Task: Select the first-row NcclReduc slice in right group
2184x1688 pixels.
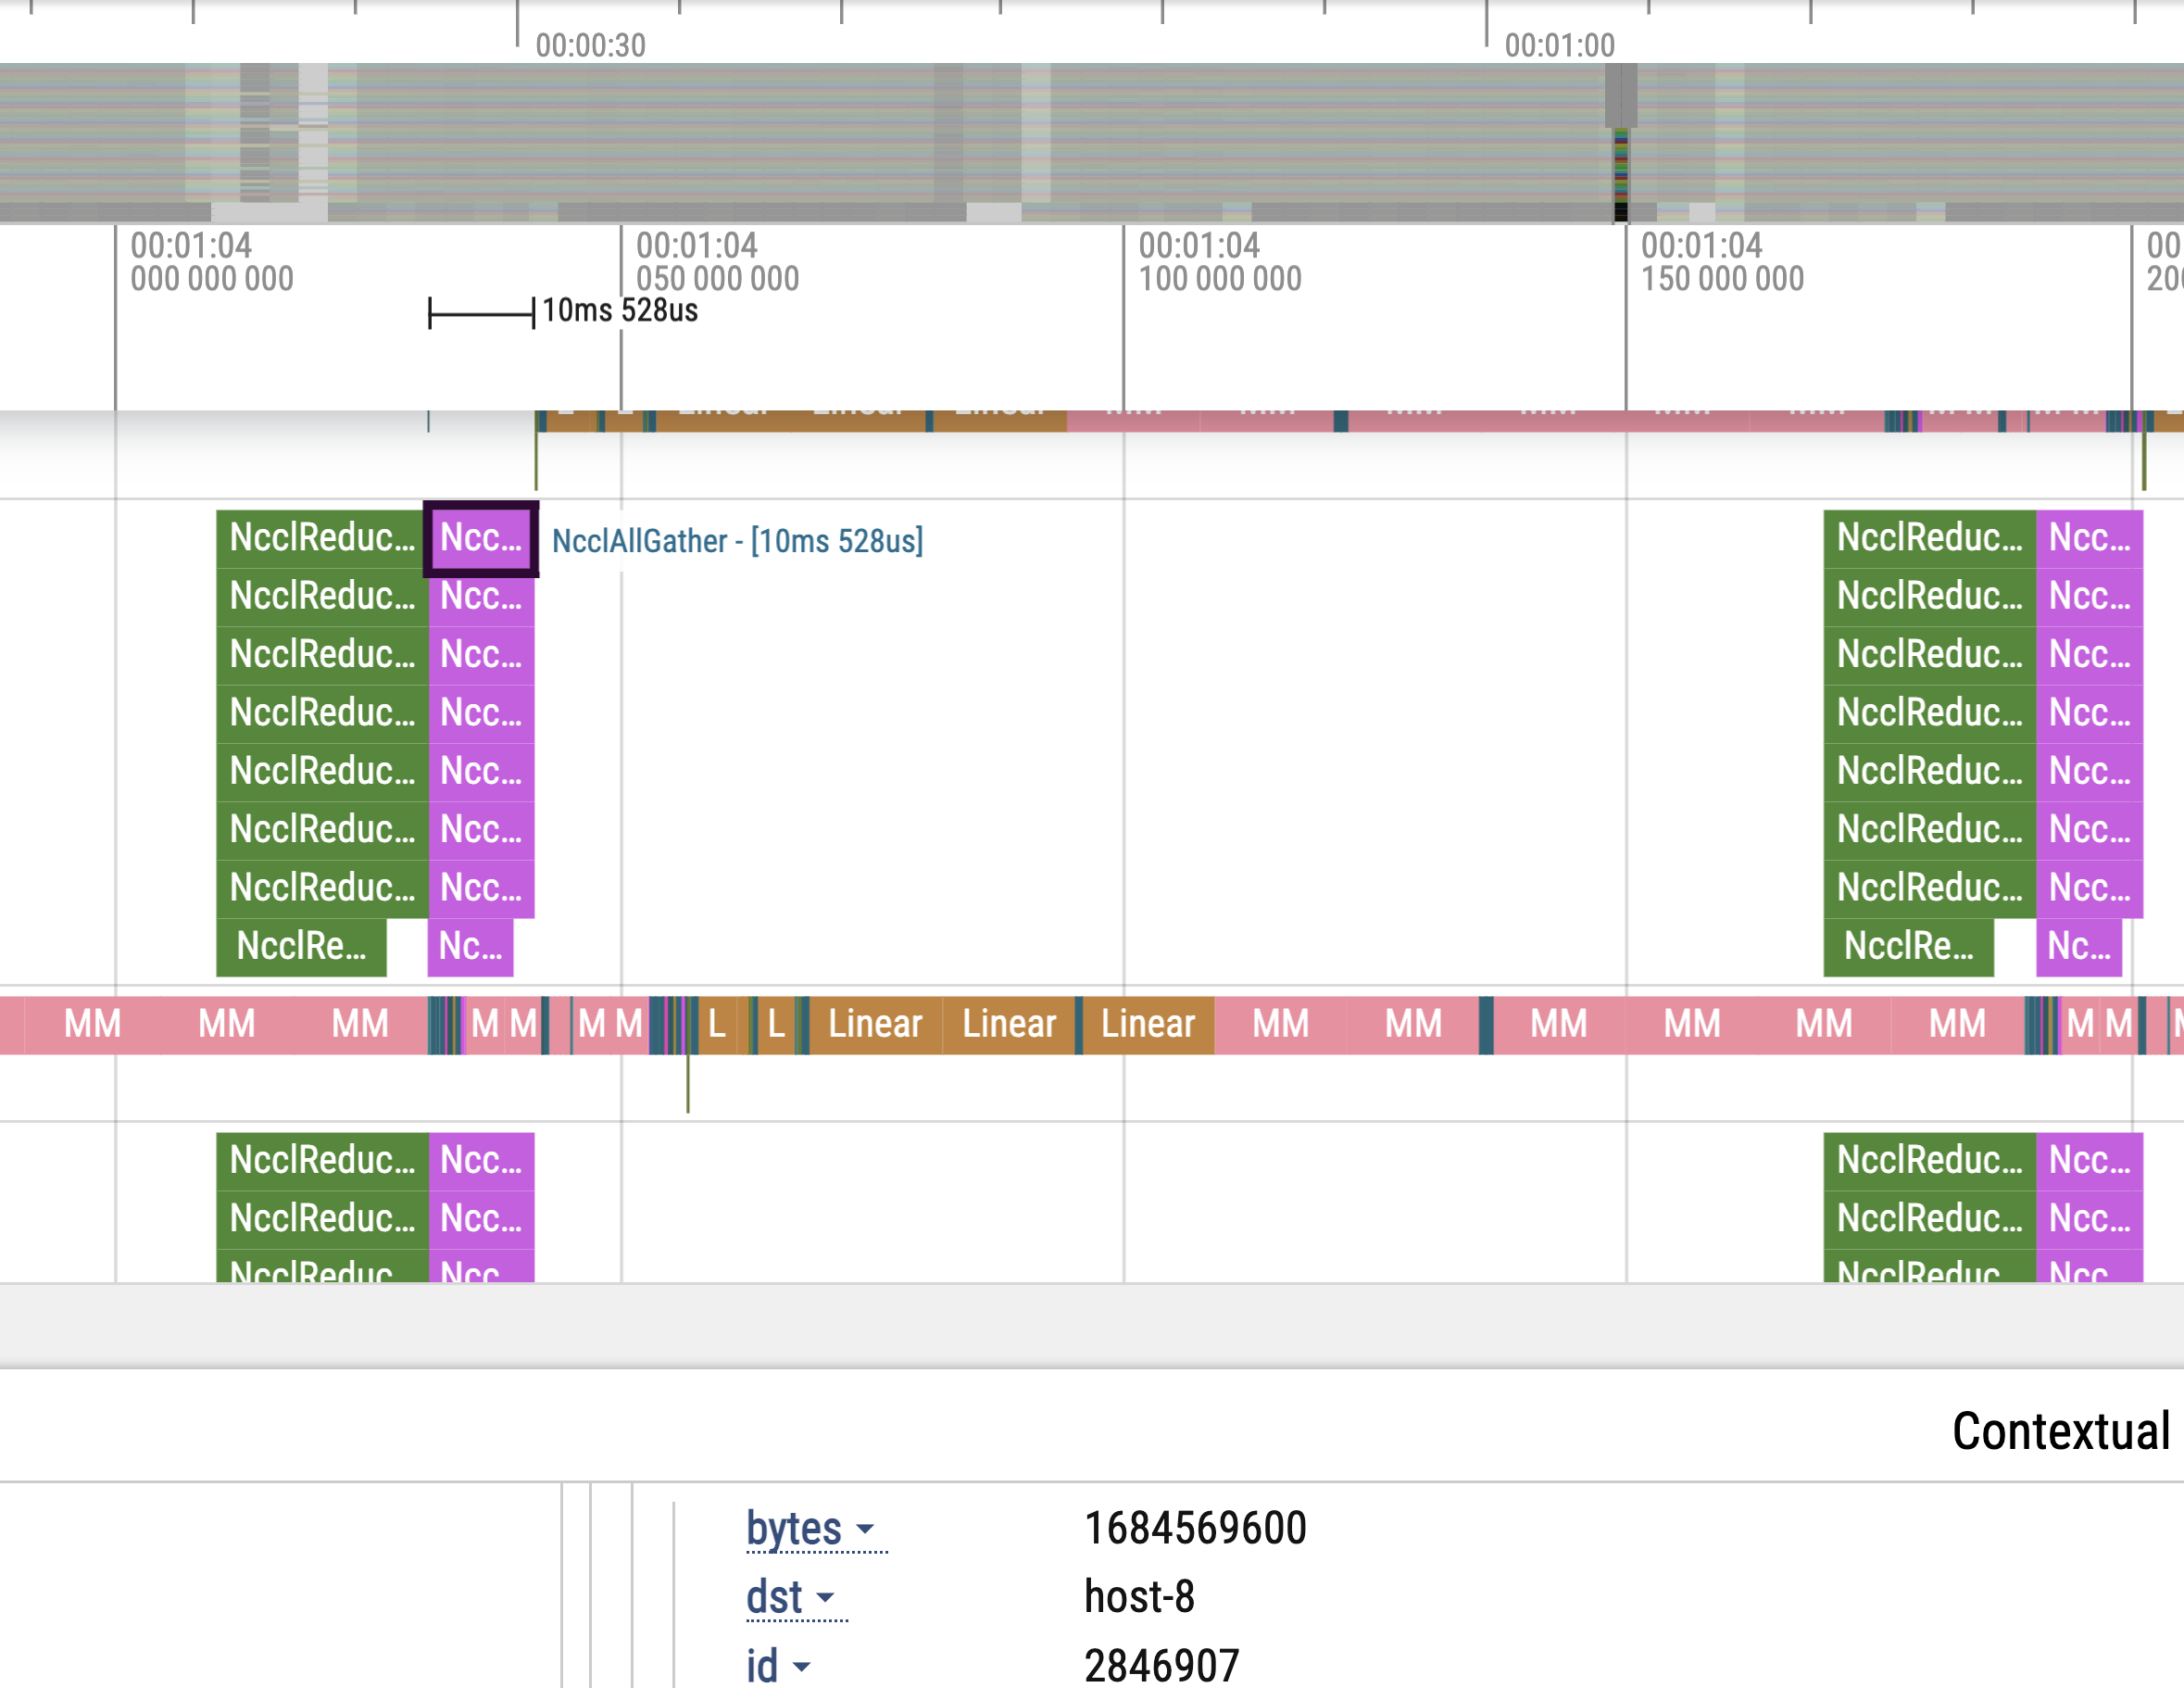Action: [1929, 539]
